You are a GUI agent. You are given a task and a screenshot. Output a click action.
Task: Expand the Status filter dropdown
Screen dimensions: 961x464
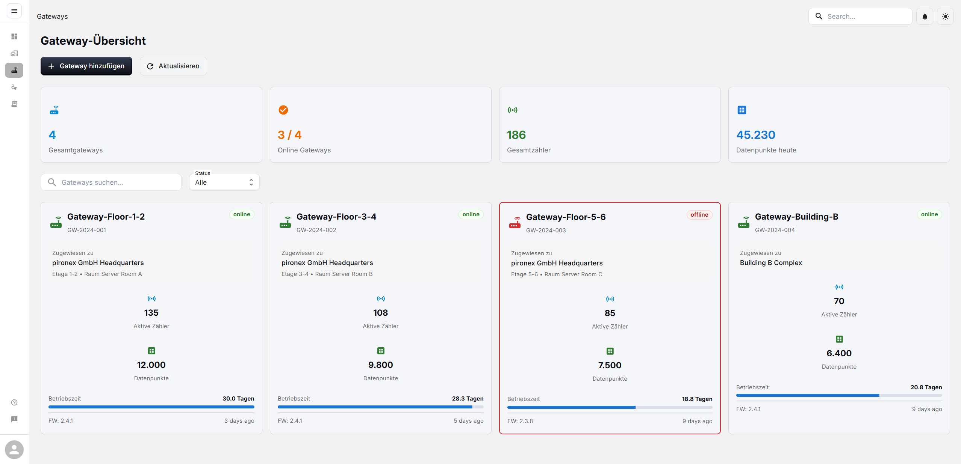pos(224,182)
